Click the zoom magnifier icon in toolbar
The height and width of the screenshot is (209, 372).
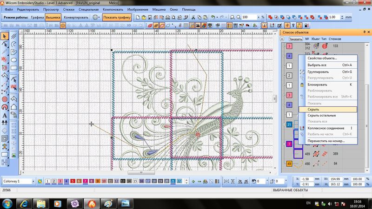tap(238, 17)
